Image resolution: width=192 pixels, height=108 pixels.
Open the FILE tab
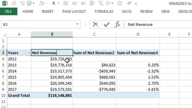pos(8,11)
